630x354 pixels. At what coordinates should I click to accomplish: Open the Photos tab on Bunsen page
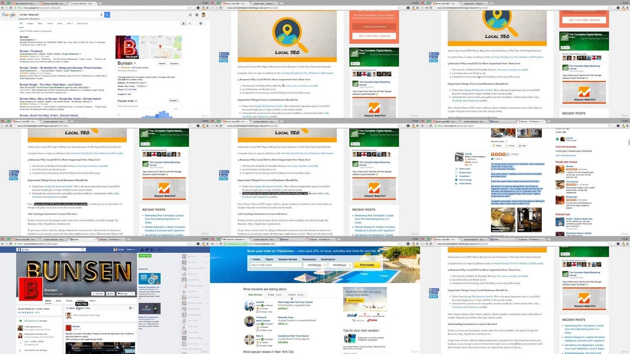69,301
